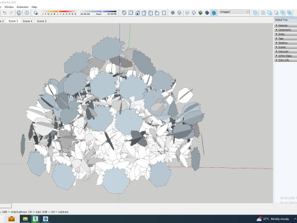This screenshot has height=223, width=297.
Task: Adjust the shadow date month slider
Action: pos(59,13)
